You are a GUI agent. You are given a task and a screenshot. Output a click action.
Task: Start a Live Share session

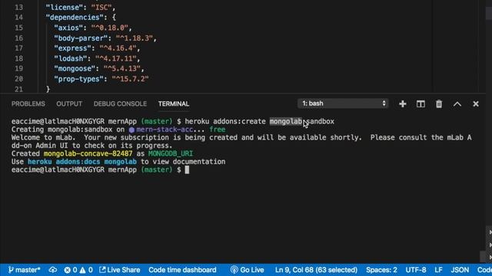[x=120, y=270]
